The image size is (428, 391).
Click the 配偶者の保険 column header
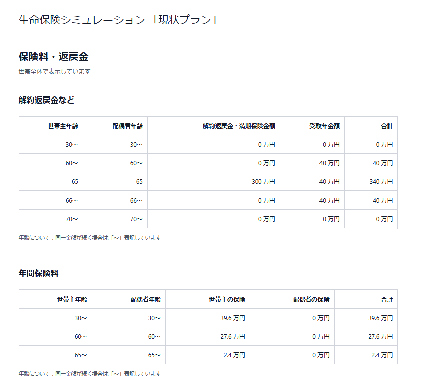tap(311, 299)
